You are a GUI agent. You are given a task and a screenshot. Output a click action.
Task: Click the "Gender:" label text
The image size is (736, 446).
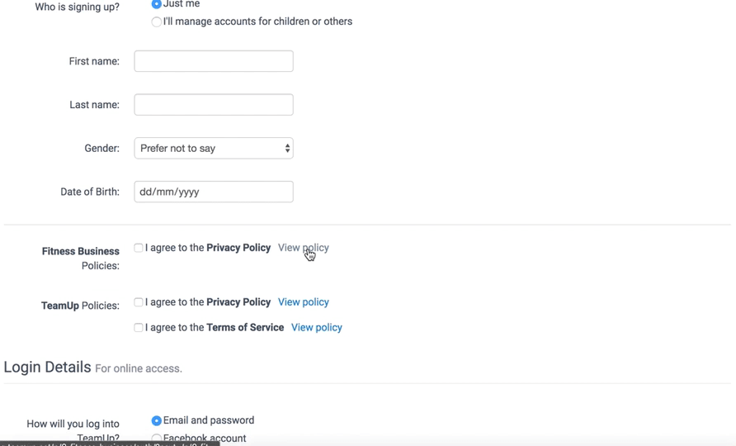(101, 149)
